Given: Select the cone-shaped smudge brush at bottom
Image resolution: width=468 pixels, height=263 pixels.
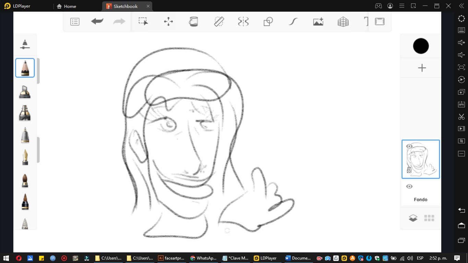Looking at the screenshot, I should coord(25,223).
